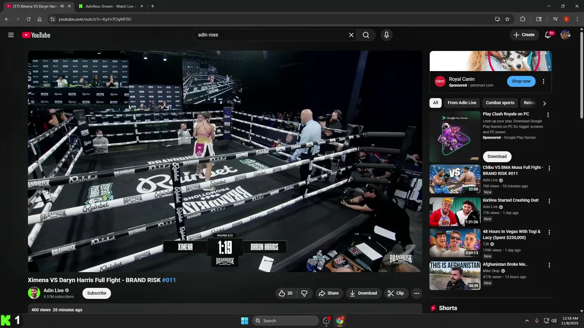The height and width of the screenshot is (328, 584).
Task: Open 'Afghanistan Broke Me..' video title
Action: tap(505, 264)
